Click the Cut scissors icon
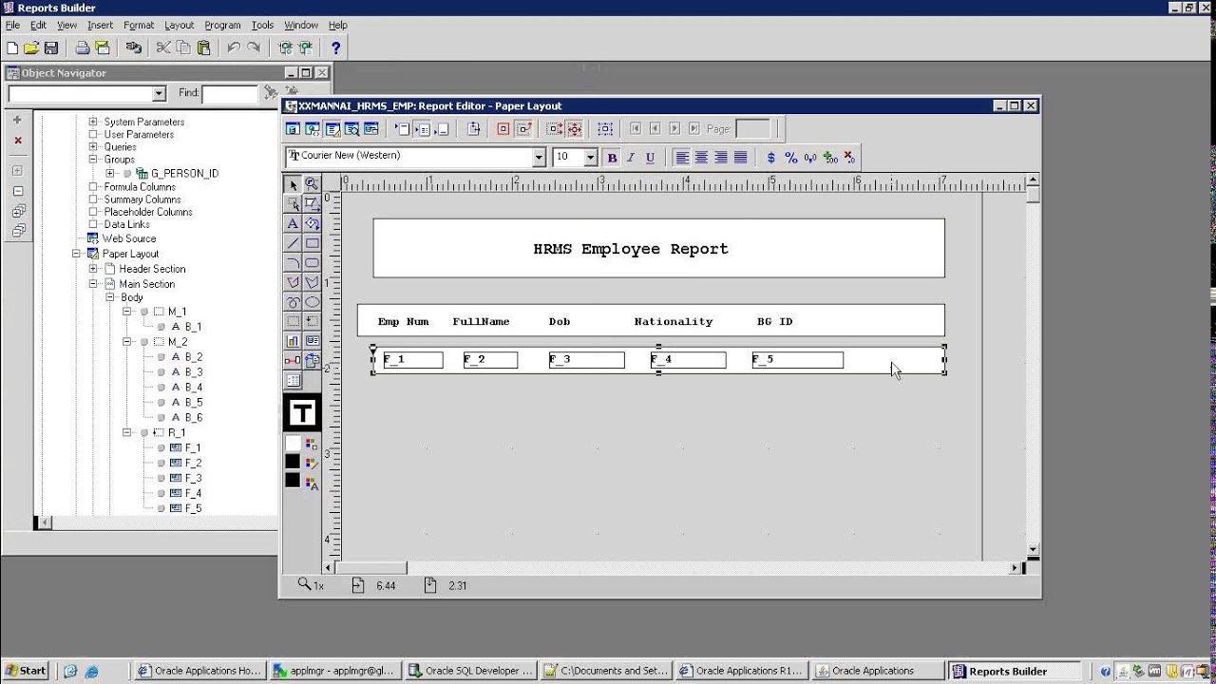This screenshot has height=684, width=1216. pos(163,47)
